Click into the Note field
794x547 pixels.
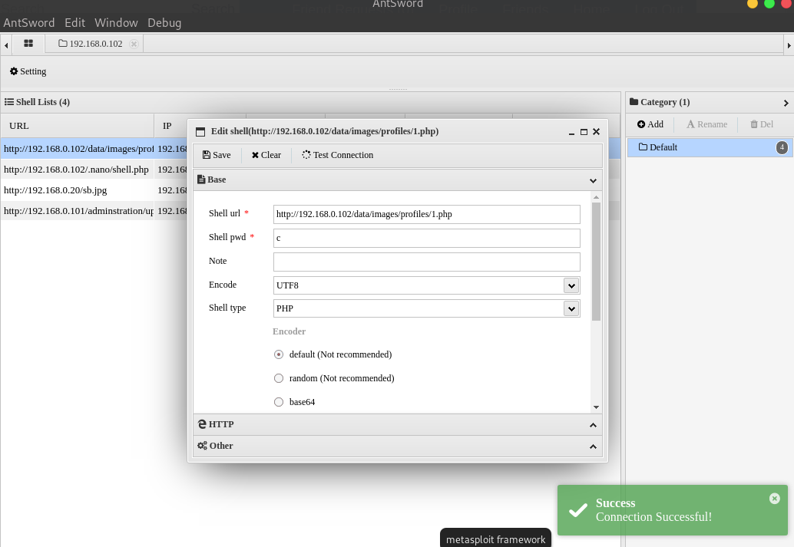point(426,262)
